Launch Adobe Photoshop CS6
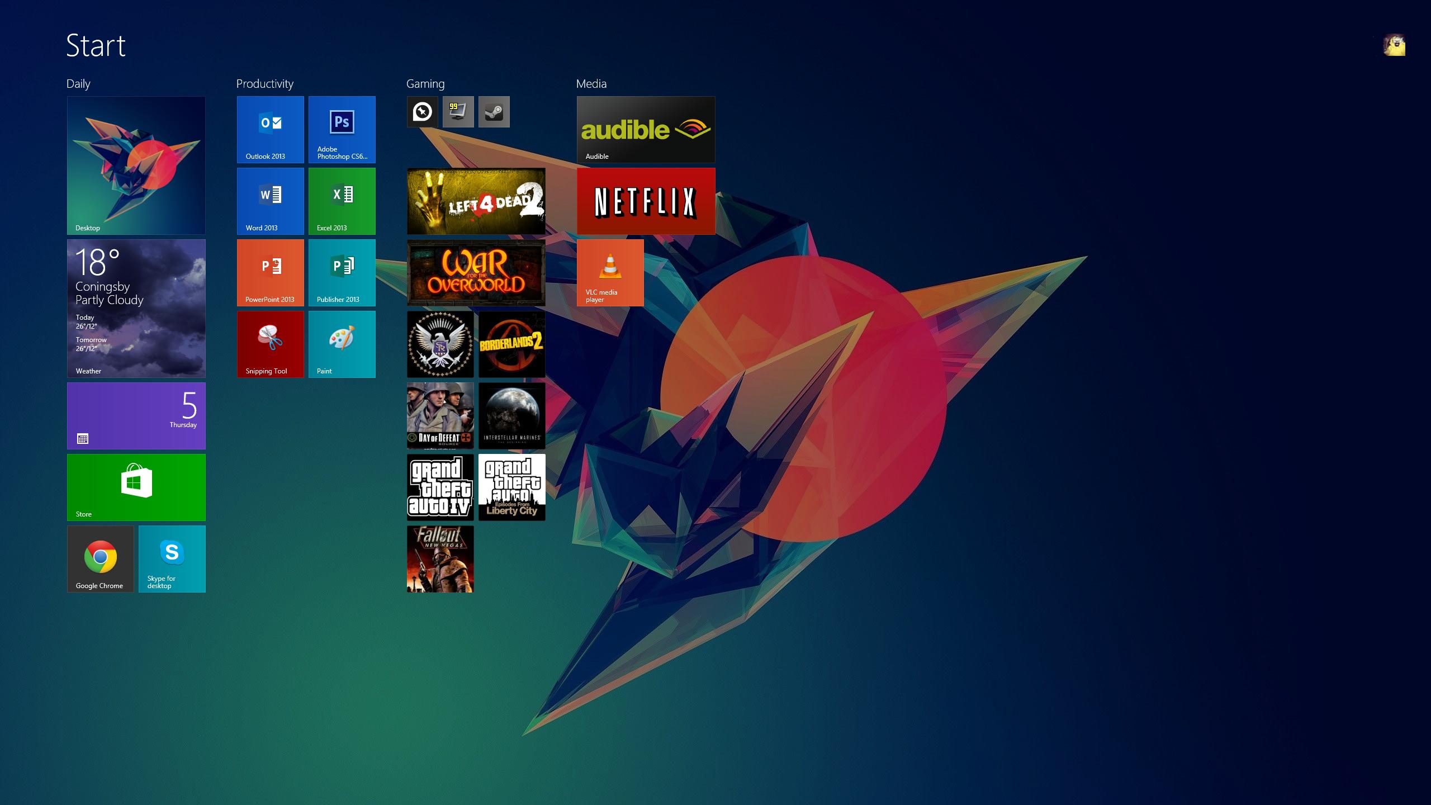Screen dimensions: 1431x805 pyautogui.click(x=342, y=130)
